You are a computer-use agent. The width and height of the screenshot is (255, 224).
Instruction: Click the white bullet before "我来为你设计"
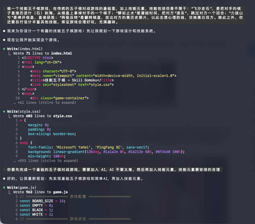pos(4,31)
